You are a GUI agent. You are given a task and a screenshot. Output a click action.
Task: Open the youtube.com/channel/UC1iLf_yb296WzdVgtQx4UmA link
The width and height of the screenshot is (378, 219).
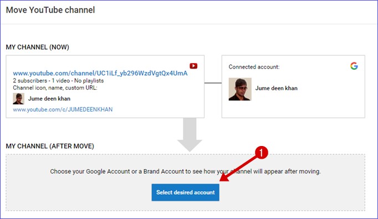tap(100, 73)
